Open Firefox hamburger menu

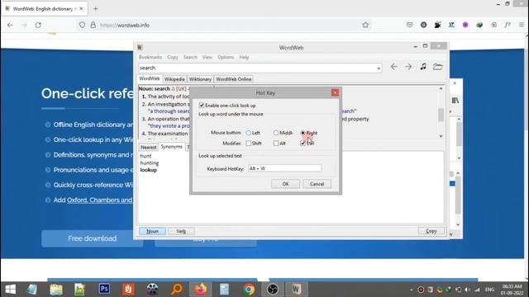pyautogui.click(x=522, y=25)
